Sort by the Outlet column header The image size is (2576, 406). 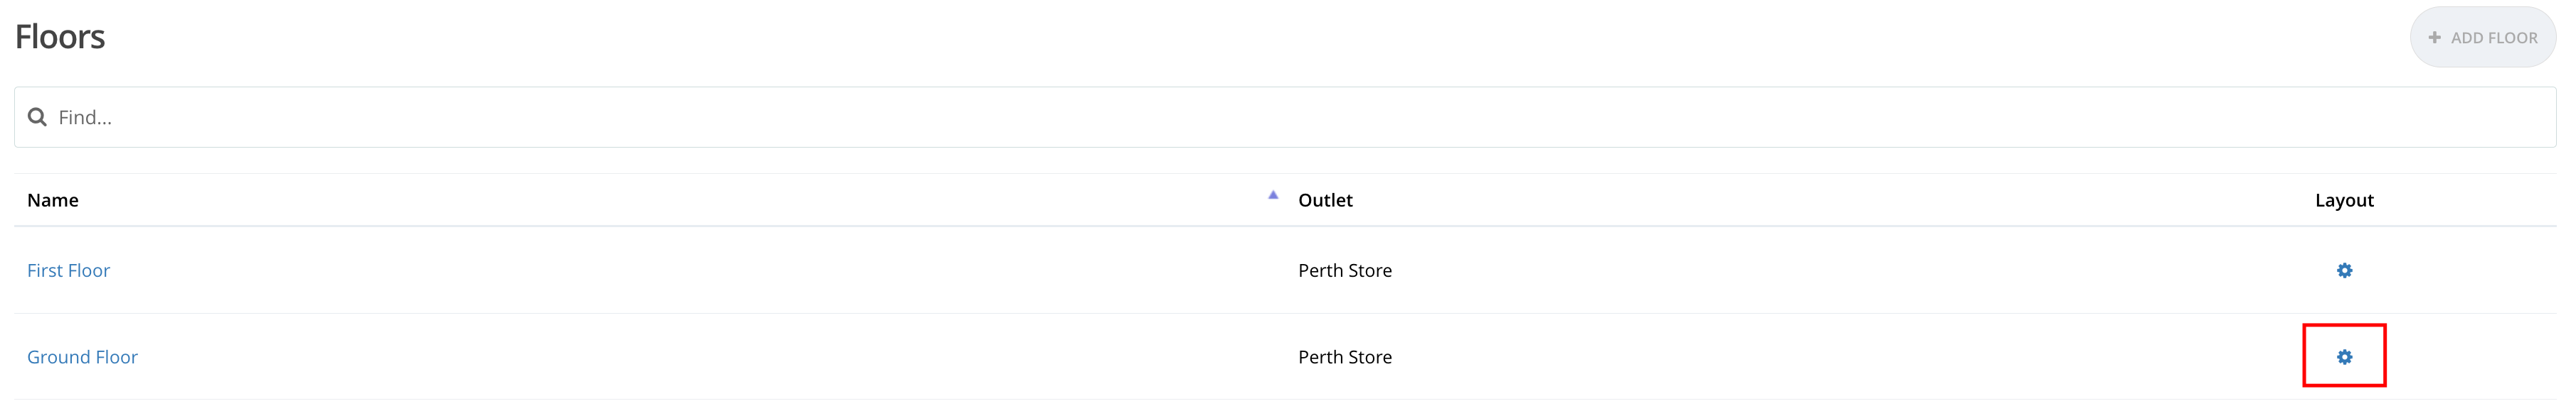(1324, 200)
